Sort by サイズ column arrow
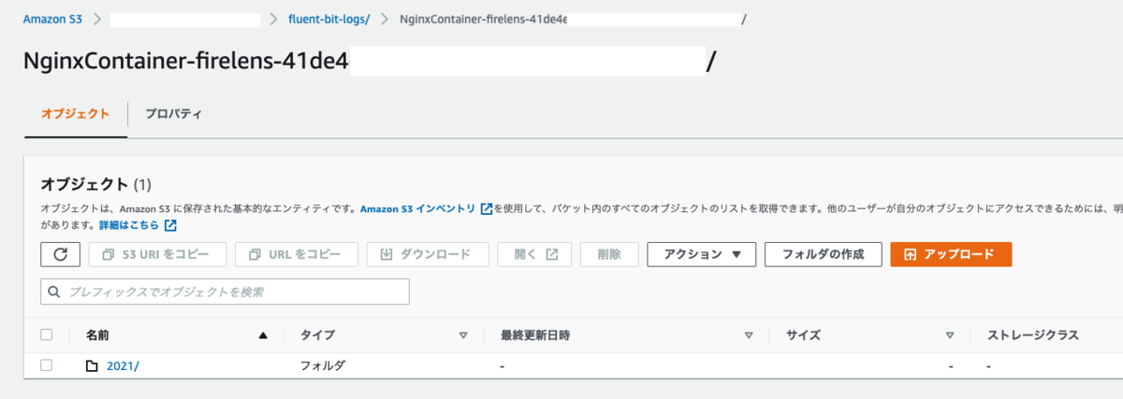This screenshot has width=1123, height=399. coord(950,335)
